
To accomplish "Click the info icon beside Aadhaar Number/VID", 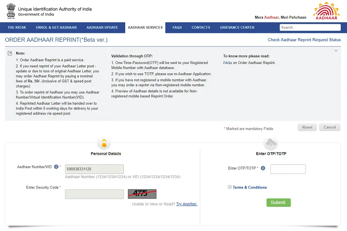I will (x=56, y=167).
